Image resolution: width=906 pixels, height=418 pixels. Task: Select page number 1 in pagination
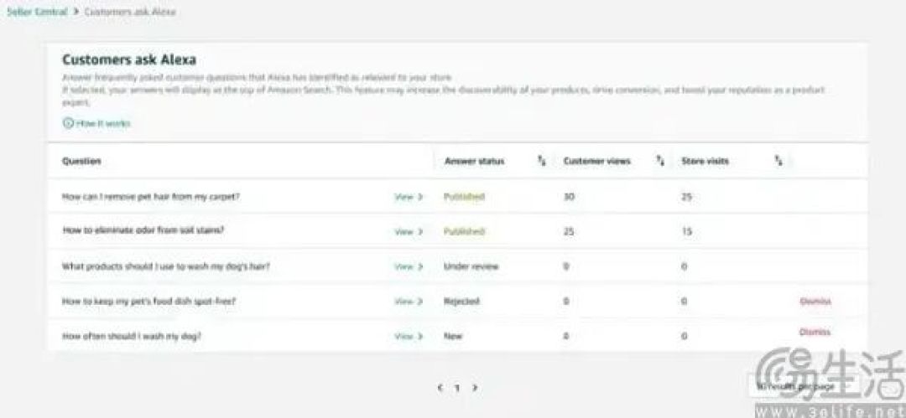(x=457, y=388)
